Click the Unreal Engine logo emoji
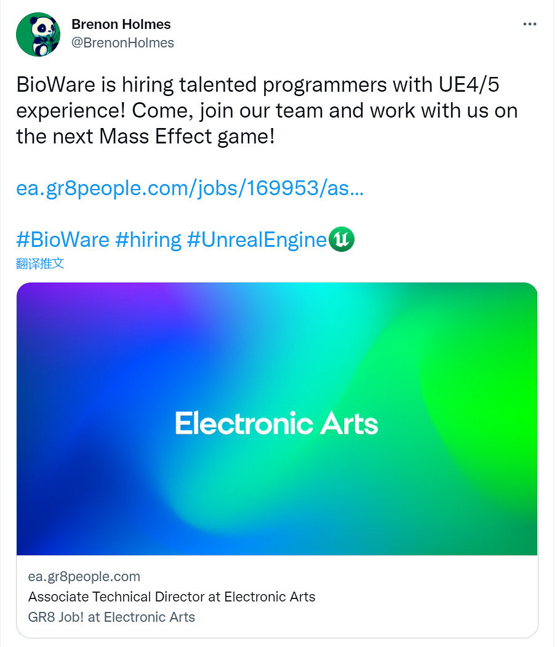Viewport: 557px width, 647px height. pyautogui.click(x=342, y=239)
